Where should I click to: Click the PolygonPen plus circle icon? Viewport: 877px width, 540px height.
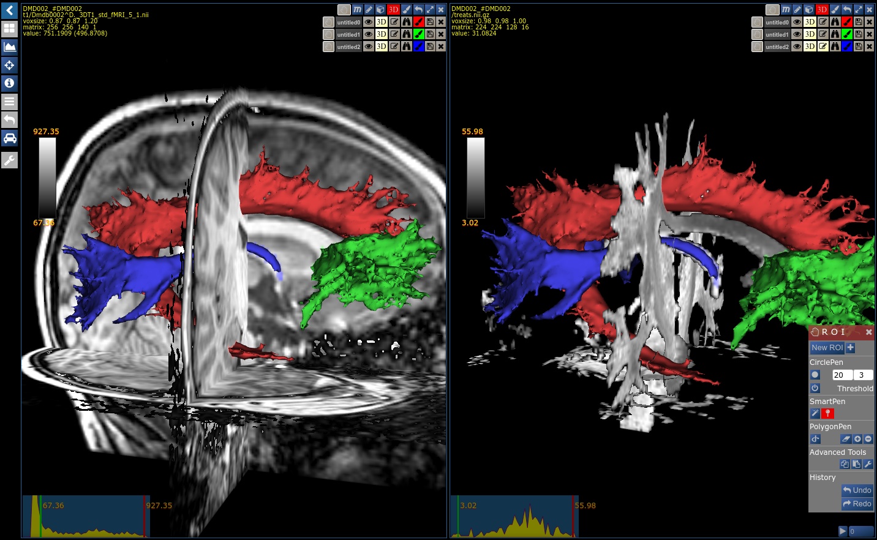857,439
